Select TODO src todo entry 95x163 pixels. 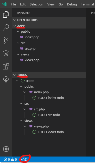point(49,115)
